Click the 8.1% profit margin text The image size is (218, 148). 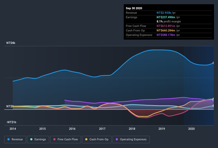coord(169,21)
